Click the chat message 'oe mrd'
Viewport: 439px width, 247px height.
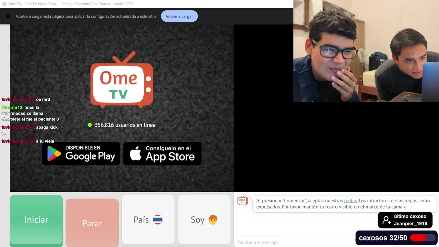point(43,99)
